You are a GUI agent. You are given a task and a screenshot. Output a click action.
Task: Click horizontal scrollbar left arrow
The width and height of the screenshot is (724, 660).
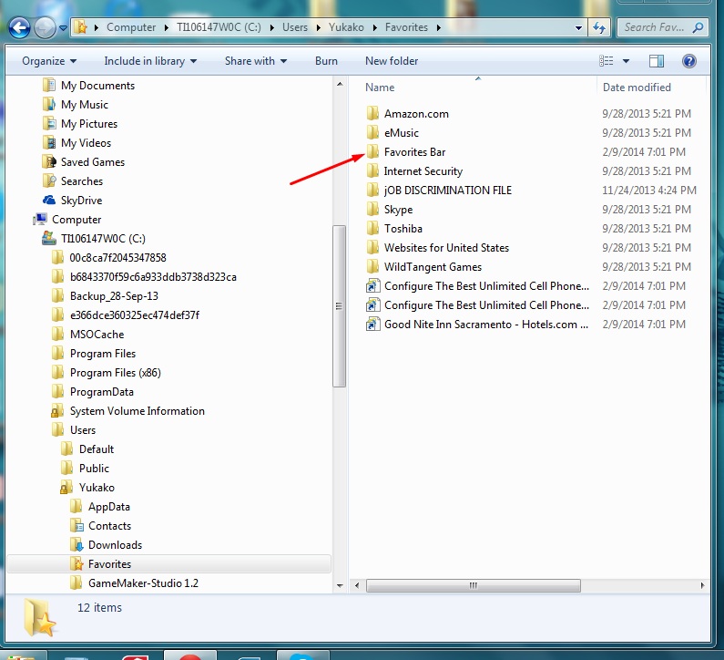pyautogui.click(x=356, y=585)
